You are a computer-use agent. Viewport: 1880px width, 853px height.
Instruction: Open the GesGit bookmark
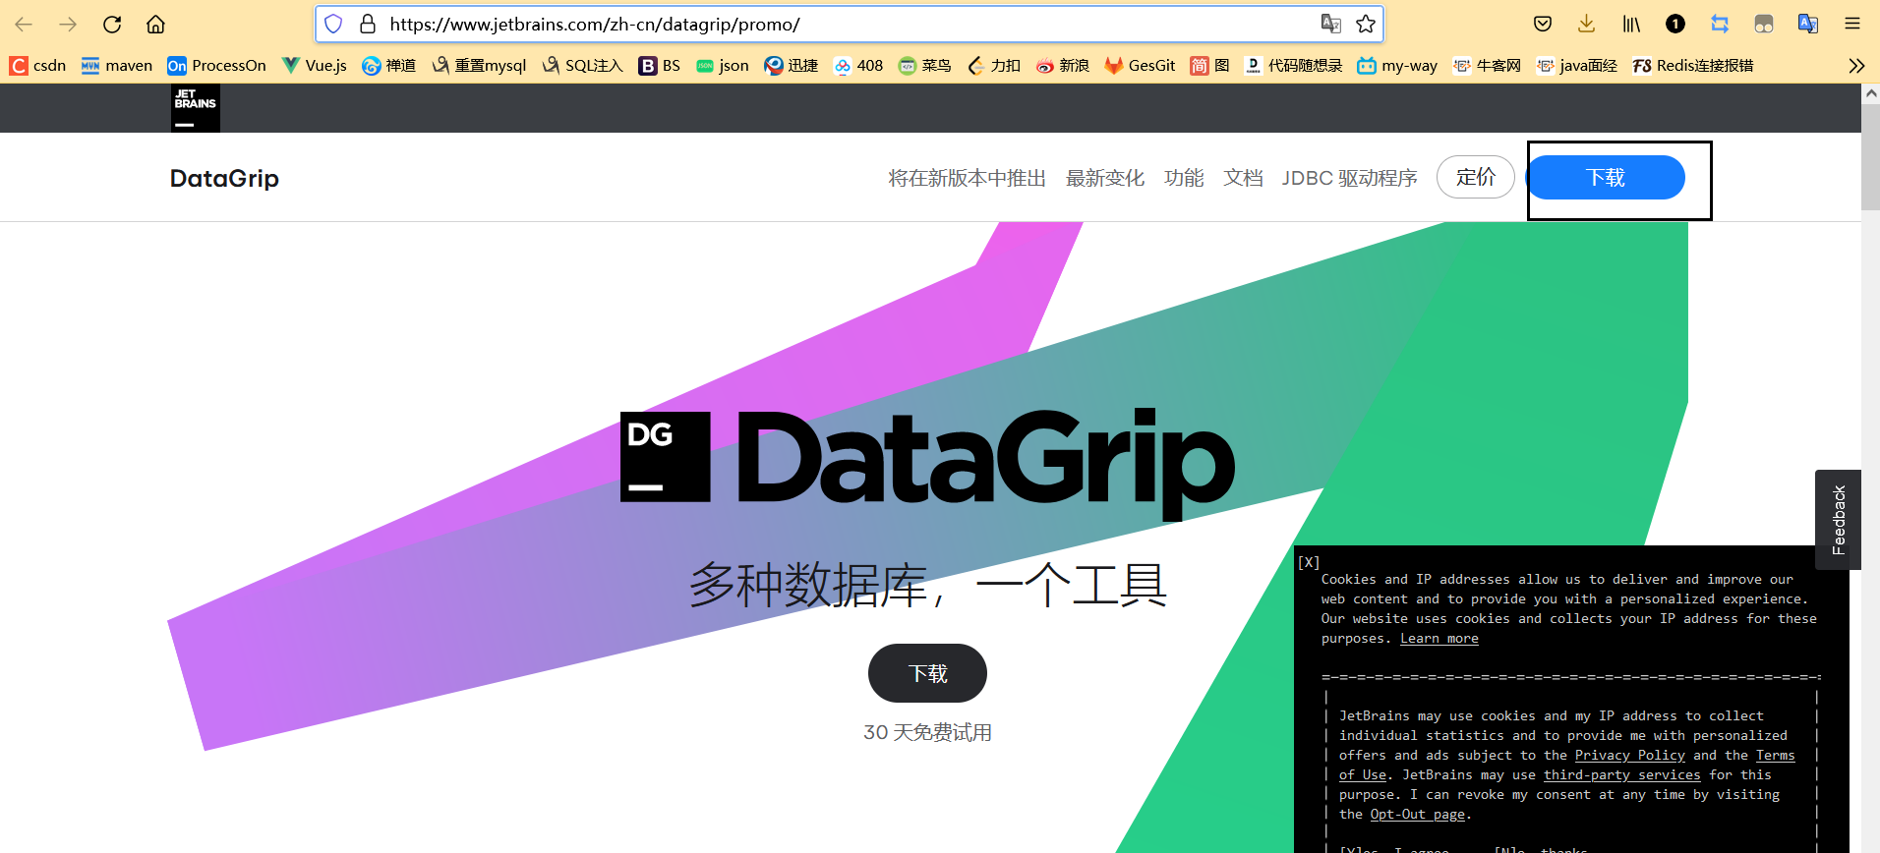[x=1140, y=66]
